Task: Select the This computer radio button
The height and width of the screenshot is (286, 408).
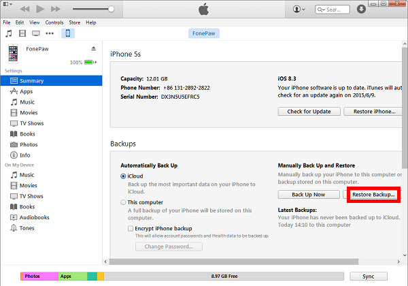Action: pos(123,202)
